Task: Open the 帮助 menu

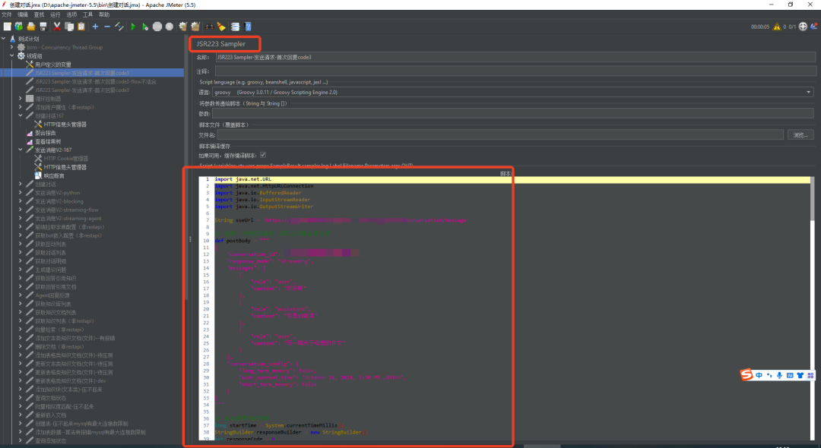Action: 104,14
